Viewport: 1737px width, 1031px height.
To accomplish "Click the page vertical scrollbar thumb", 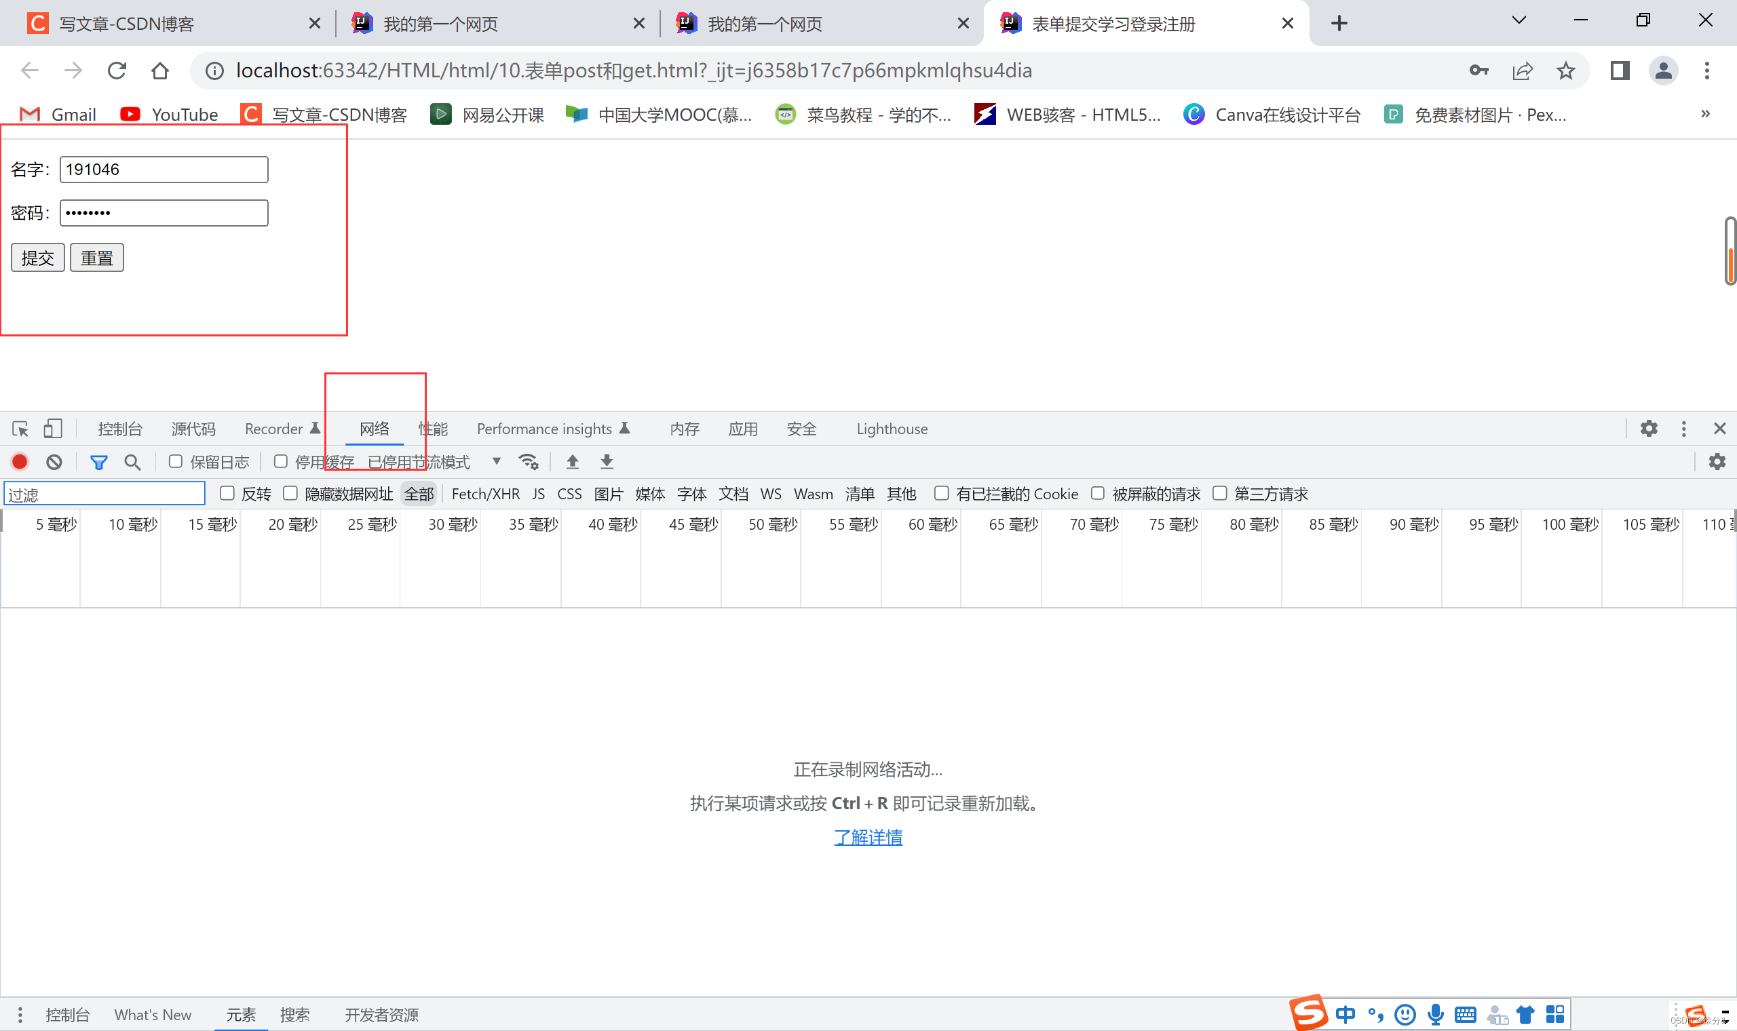I will point(1730,251).
